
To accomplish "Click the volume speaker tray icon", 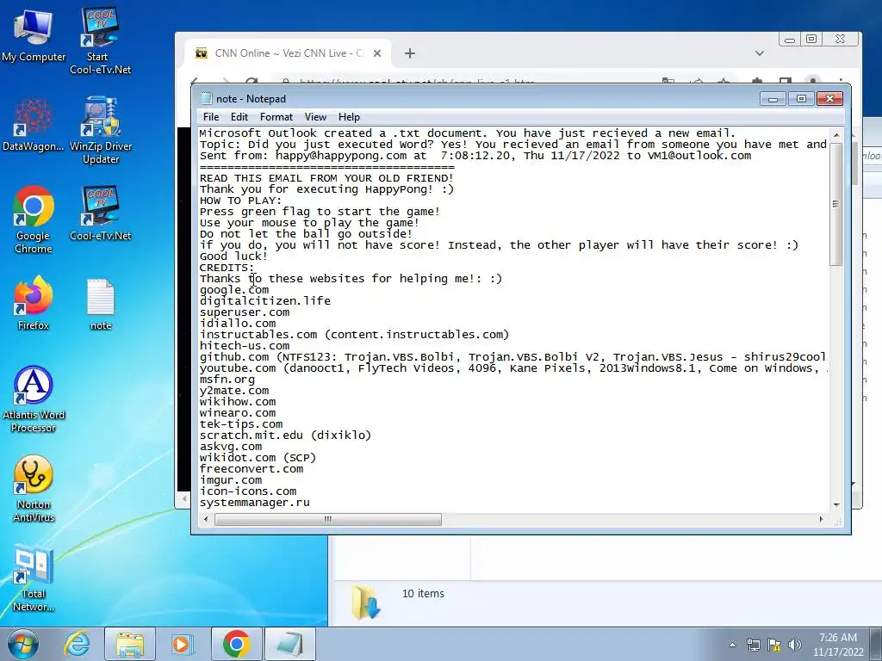I will click(x=795, y=645).
